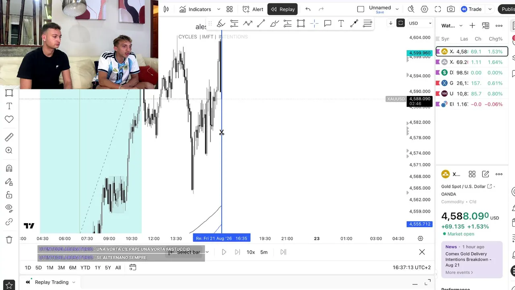Toggle stay in drawing mode
The height and width of the screenshot is (290, 515).
[9, 182]
